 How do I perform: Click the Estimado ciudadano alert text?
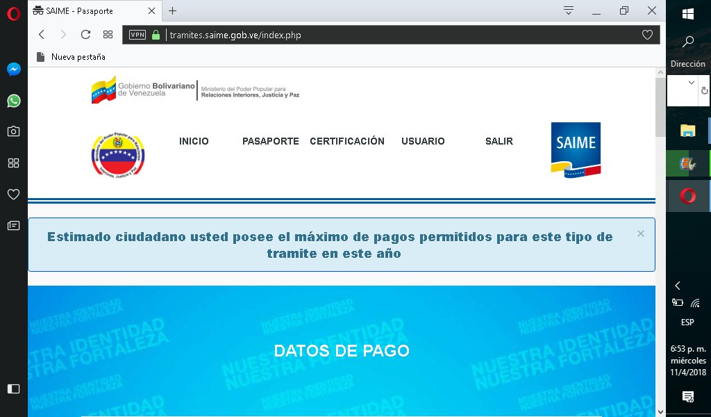coord(331,245)
